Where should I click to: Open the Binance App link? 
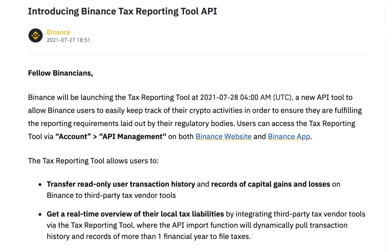point(289,137)
